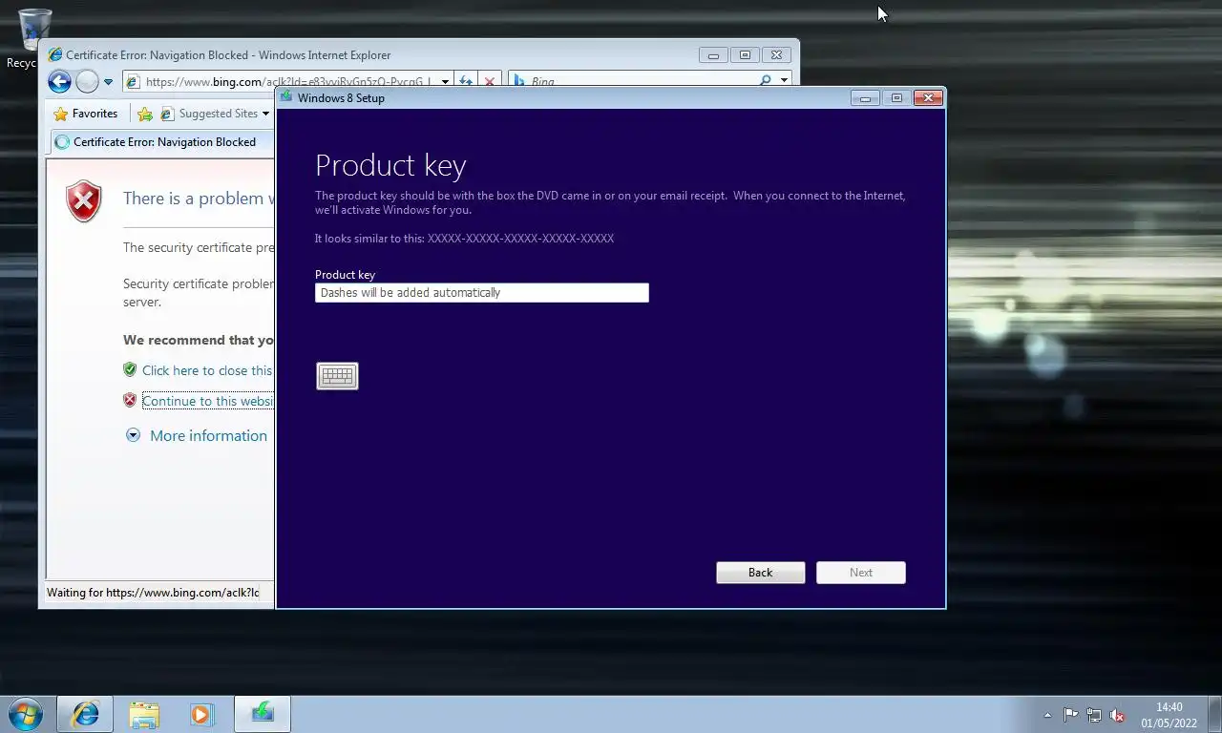This screenshot has height=733, width=1222.
Task: Click 'Continue to this website' link
Action: tap(207, 401)
